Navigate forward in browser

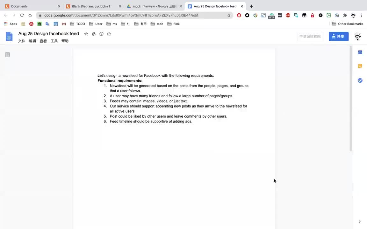[14, 15]
